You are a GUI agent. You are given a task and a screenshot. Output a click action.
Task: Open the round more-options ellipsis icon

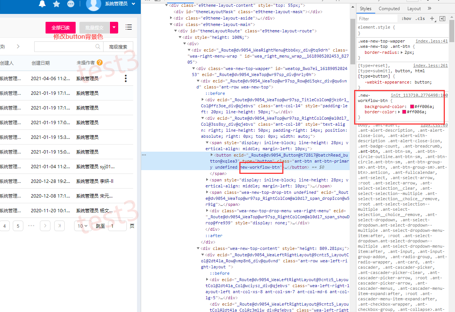pos(71,4)
